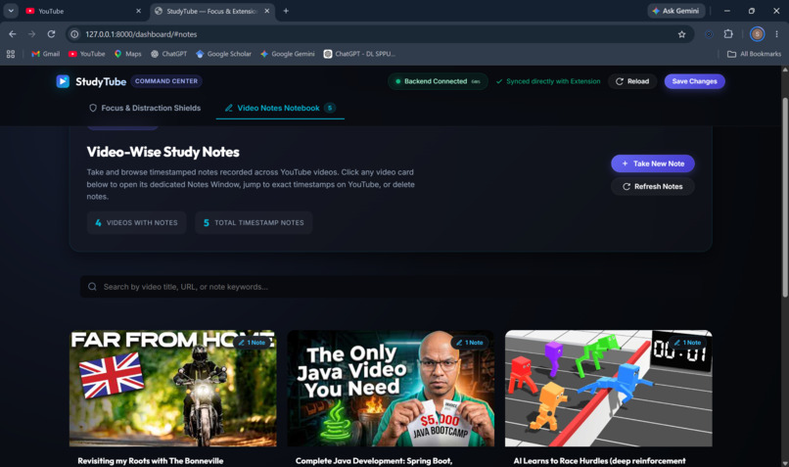Click the Backend Connected status pill
The height and width of the screenshot is (467, 789).
coord(438,81)
